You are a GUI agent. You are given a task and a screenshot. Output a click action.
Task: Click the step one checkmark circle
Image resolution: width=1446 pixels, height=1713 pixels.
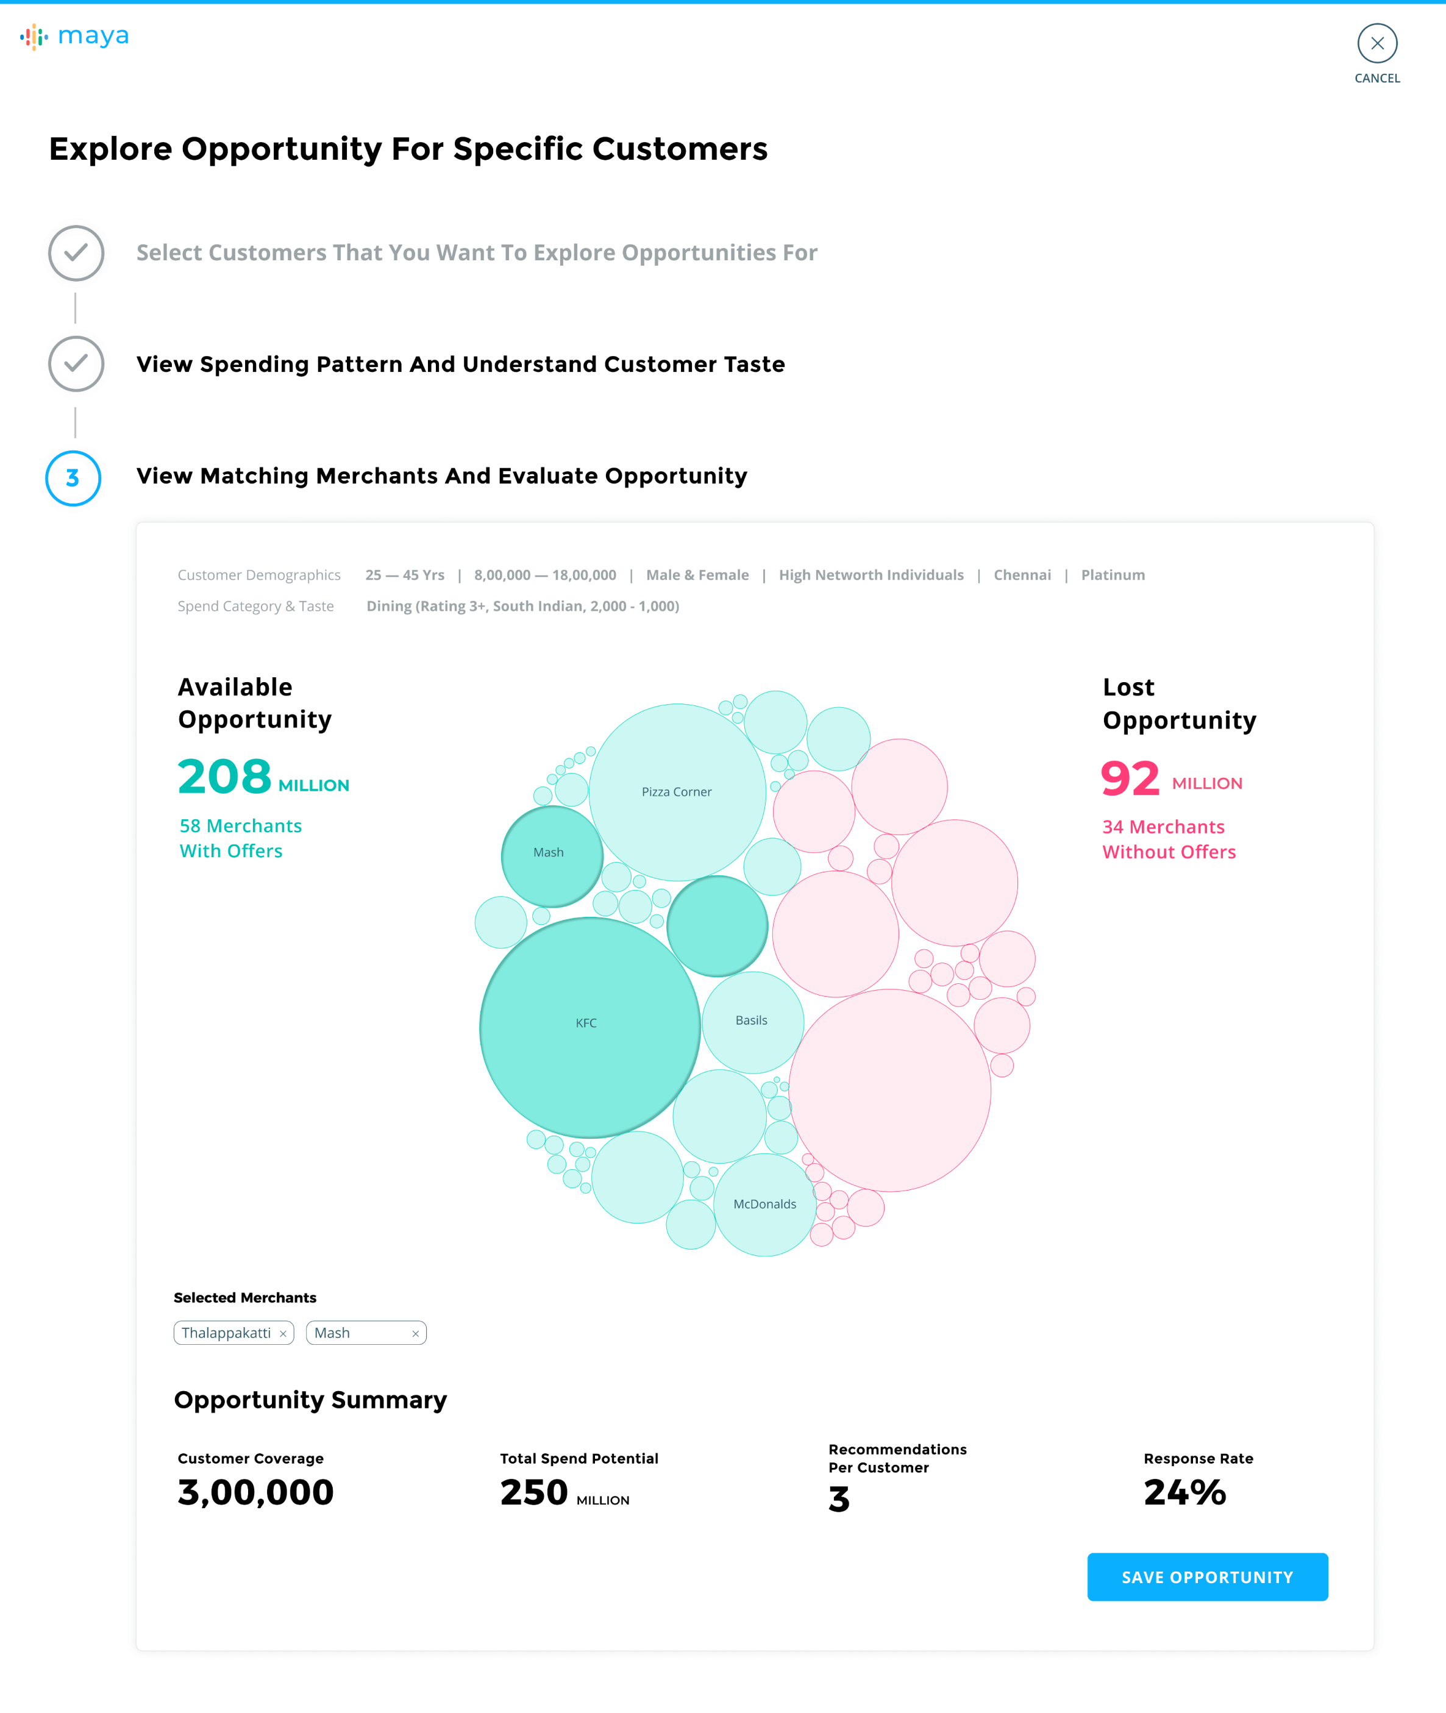coord(76,253)
